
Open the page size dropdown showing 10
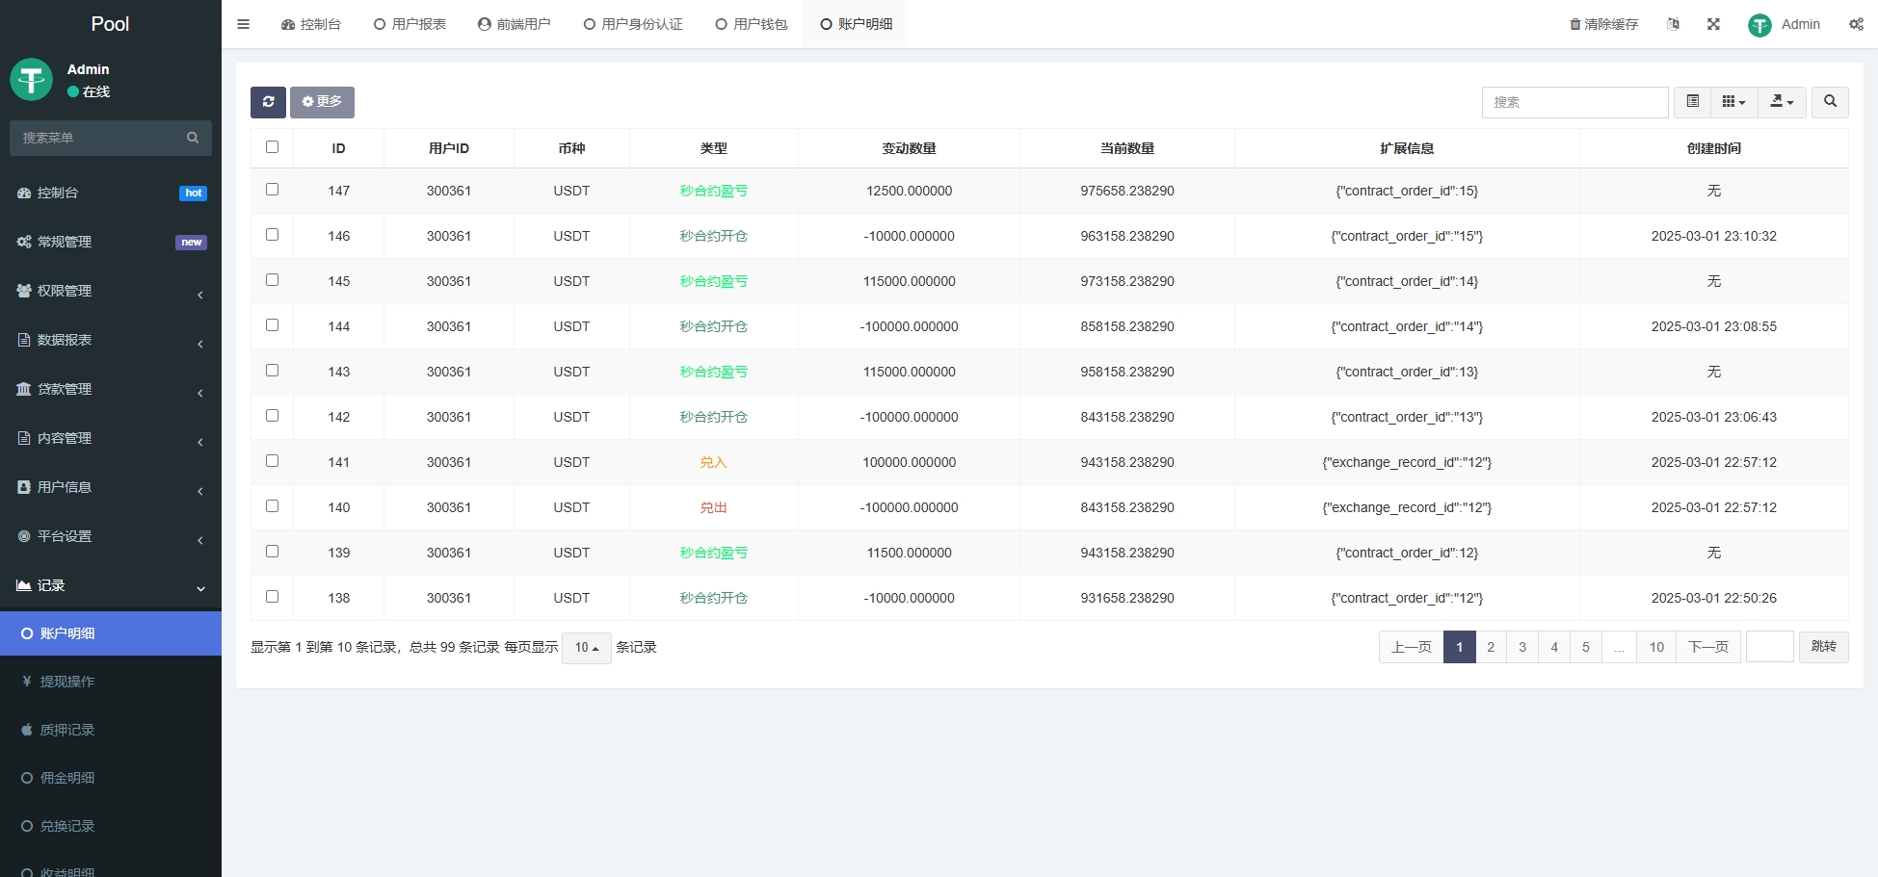[586, 648]
